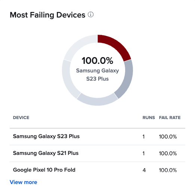Click fail rate value for Galaxy S23 Plus
195x190 pixels.
[x=168, y=137]
